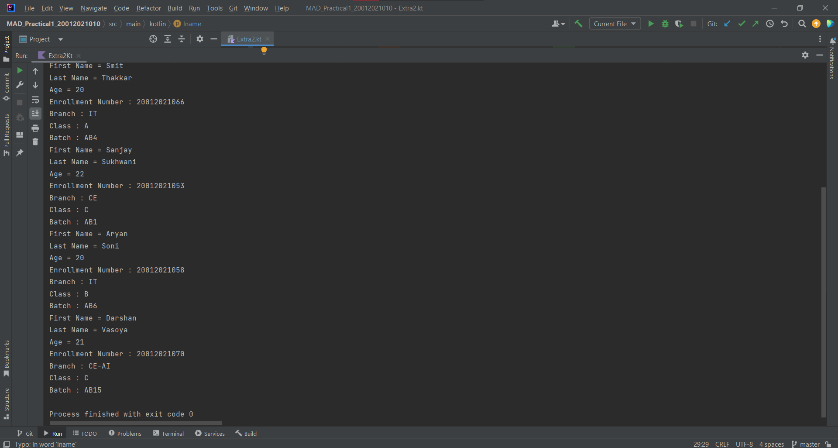Click vertical scrollbar of Run console
The image size is (838, 448).
pyautogui.click(x=824, y=302)
